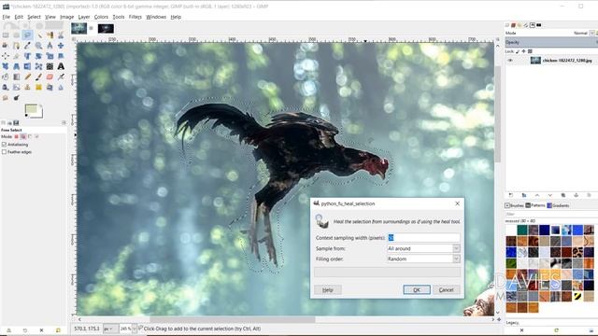Toggle lock pixels brush icon in Layers
Image resolution: width=598 pixels, height=336 pixels.
(x=518, y=51)
